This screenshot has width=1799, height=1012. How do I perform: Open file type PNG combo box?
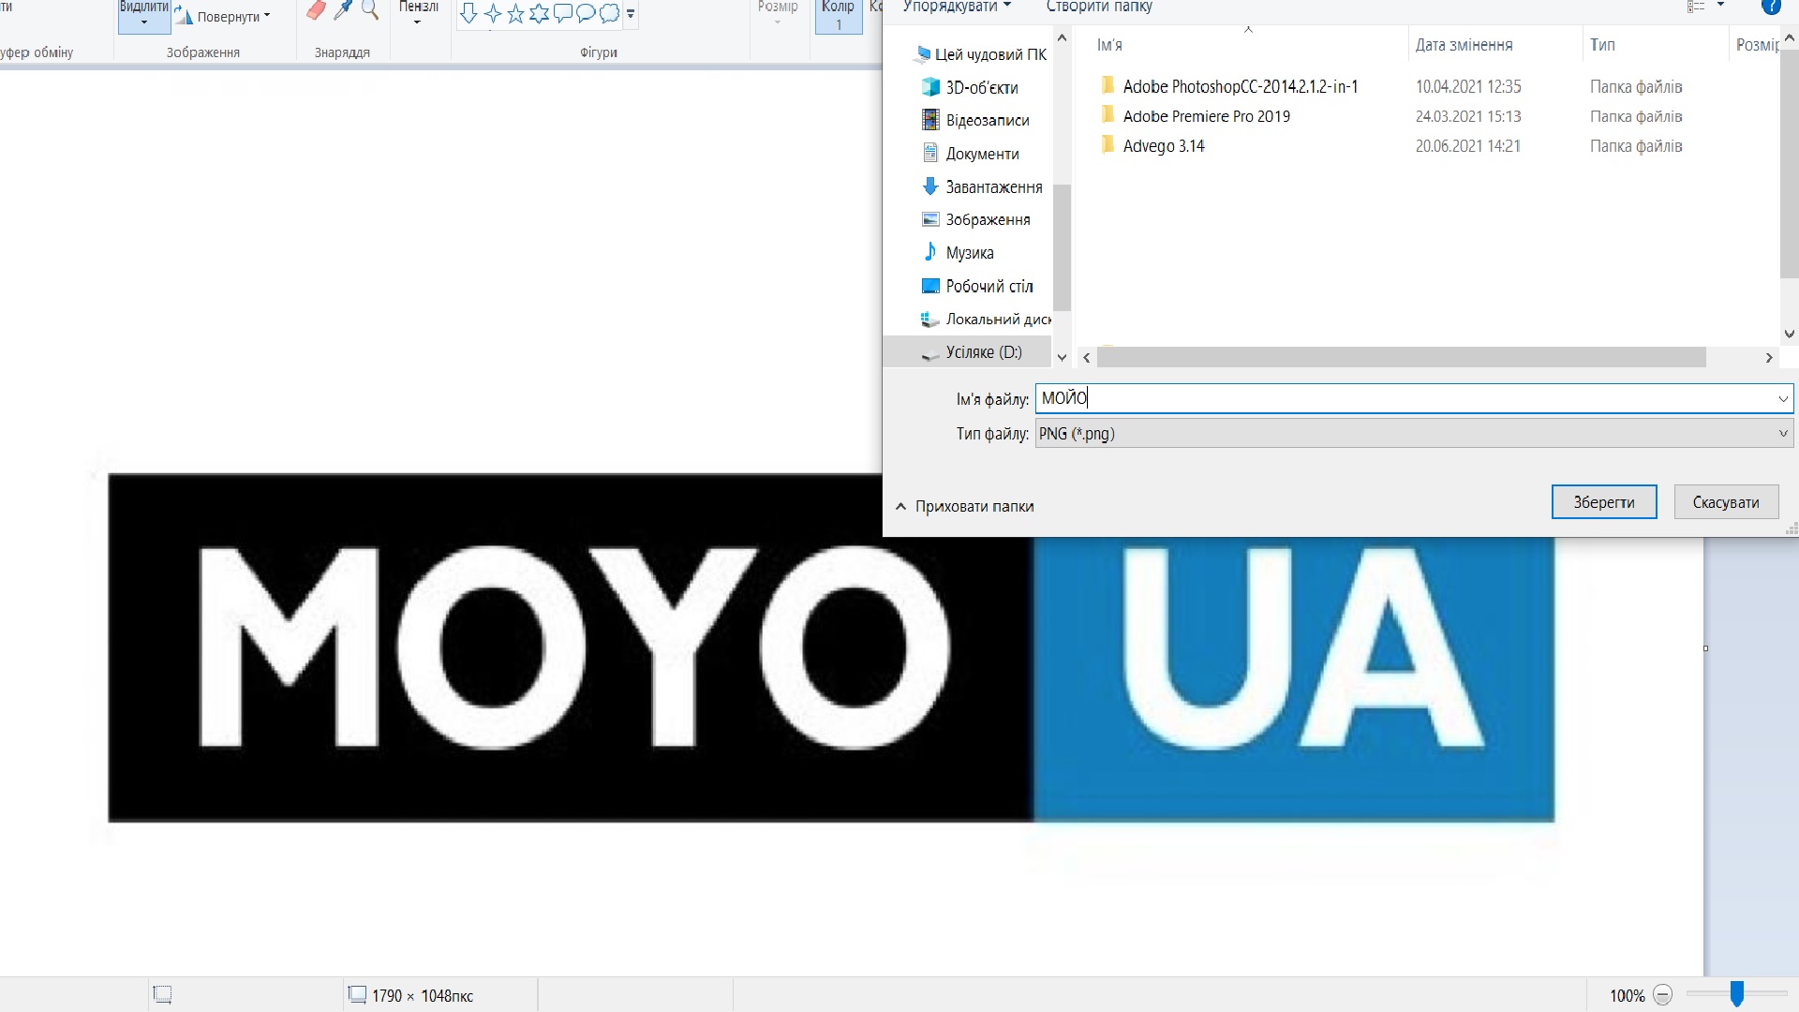(x=1414, y=434)
